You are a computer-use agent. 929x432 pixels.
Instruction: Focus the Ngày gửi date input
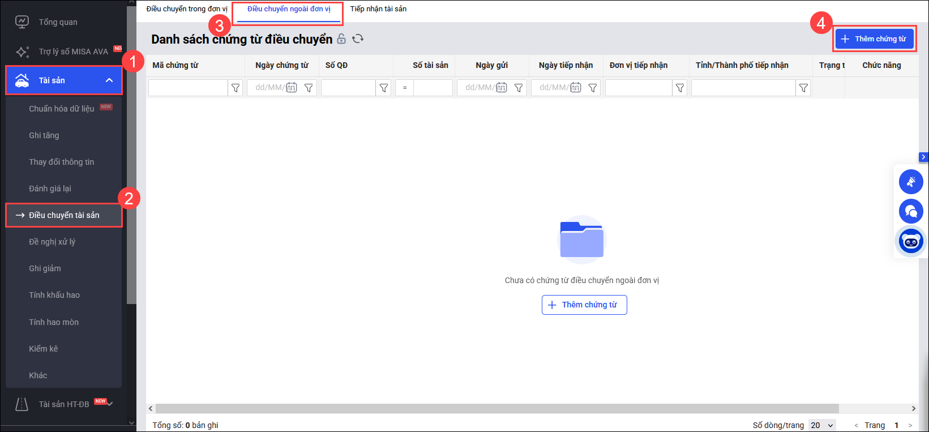point(480,88)
